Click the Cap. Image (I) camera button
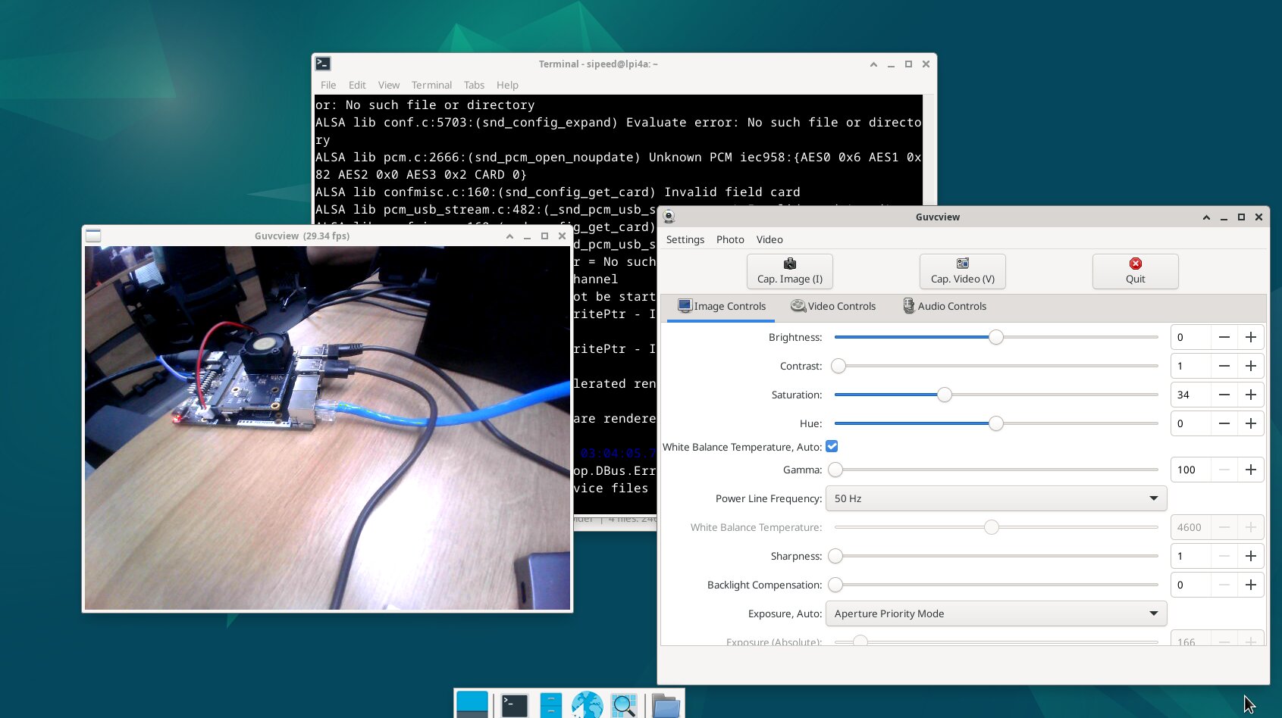The width and height of the screenshot is (1282, 718). click(x=789, y=271)
